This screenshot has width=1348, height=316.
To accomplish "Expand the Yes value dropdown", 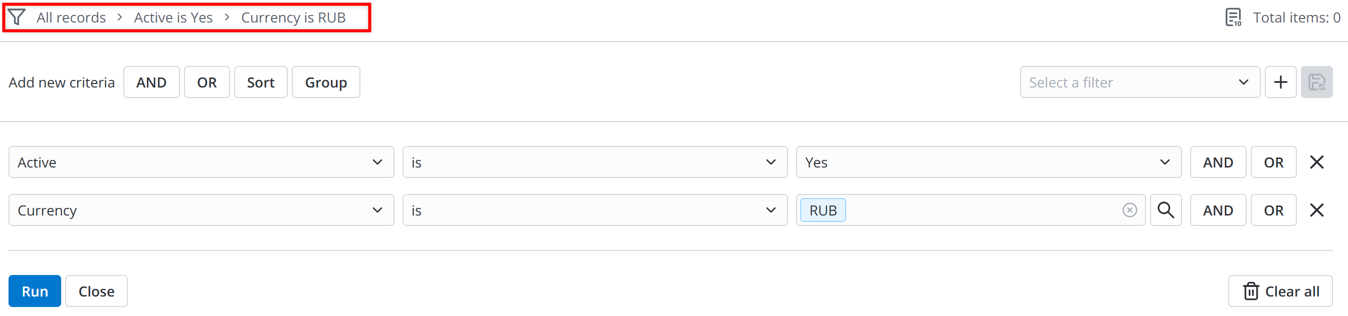I will click(x=988, y=162).
